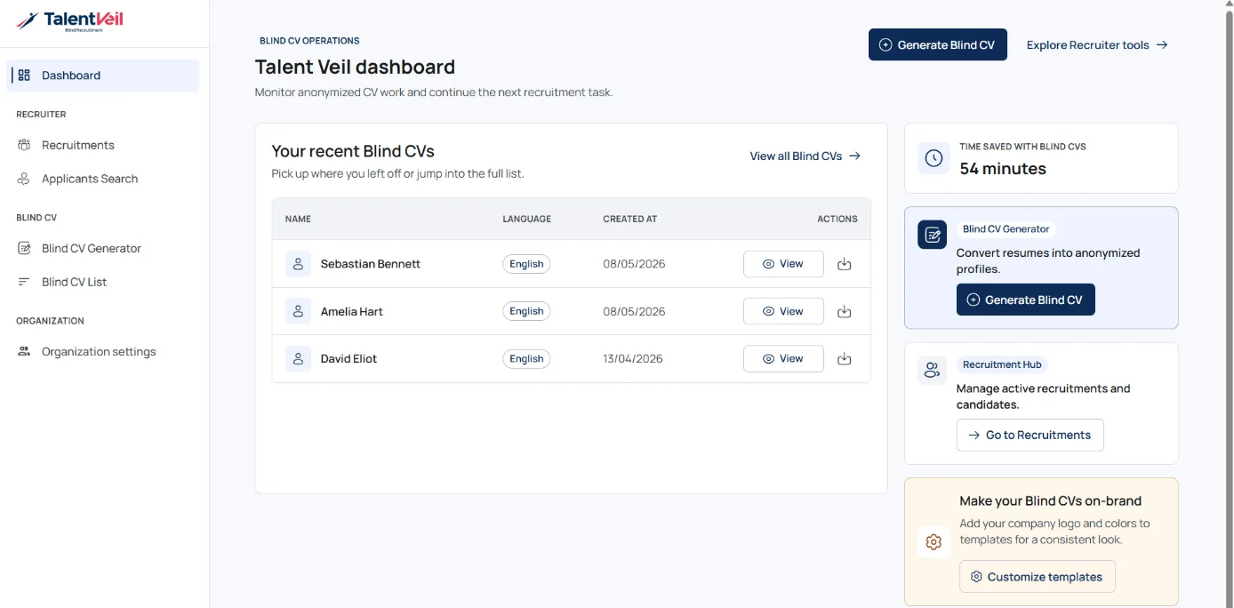Click the name Amelia Hart
Viewport: 1234px width, 608px height.
[x=352, y=311]
